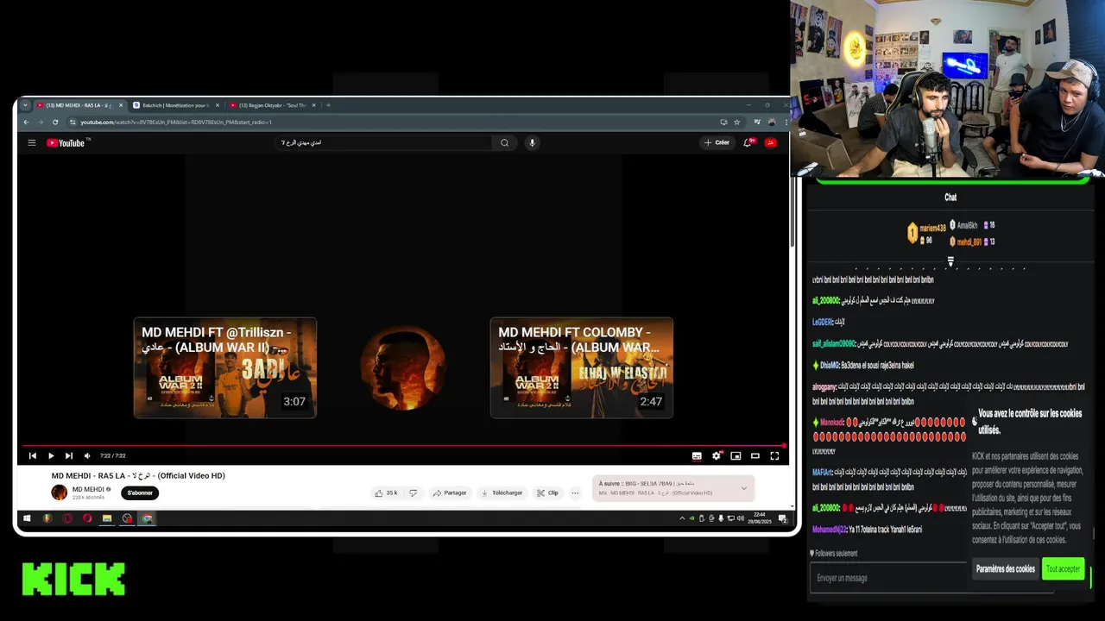Screen dimensions: 1105x621
Task: Open the YouTube hamburger guide menu
Action: tap(31, 143)
